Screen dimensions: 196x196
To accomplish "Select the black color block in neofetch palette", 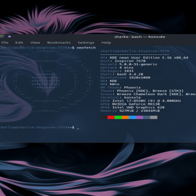I will (x=104, y=117).
